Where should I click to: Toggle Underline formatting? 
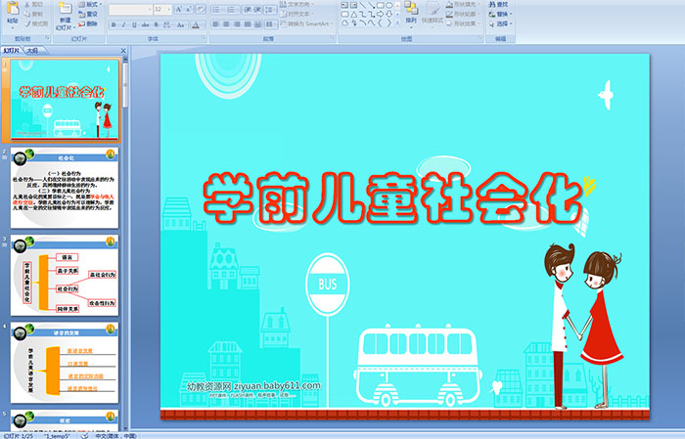[134, 24]
